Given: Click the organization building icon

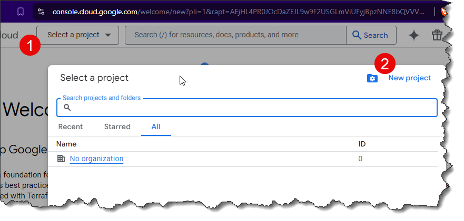Looking at the screenshot, I should [61, 159].
